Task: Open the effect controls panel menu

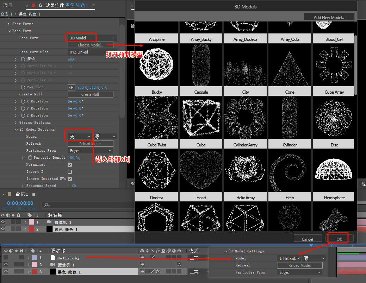Action: (94, 6)
